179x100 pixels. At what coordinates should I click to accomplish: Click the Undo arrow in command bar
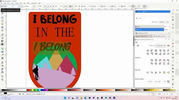click(173, 32)
